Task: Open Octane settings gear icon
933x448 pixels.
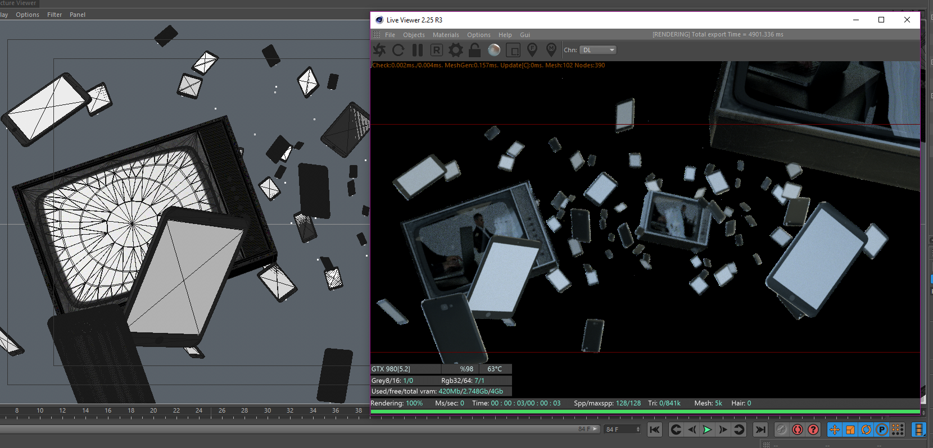Action: (456, 50)
